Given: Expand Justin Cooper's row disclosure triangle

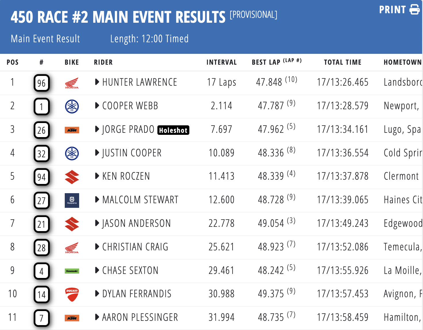Looking at the screenshot, I should (x=97, y=153).
